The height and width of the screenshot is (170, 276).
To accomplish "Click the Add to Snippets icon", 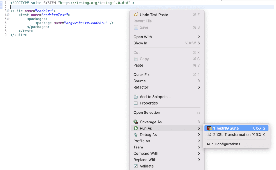I will (x=136, y=97).
